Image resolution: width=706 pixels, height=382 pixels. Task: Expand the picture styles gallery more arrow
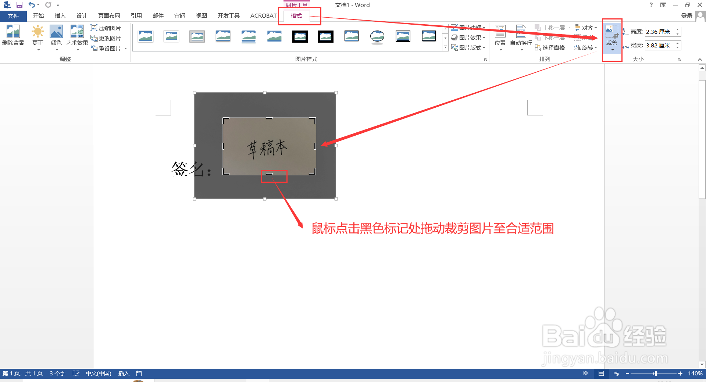tap(445, 47)
